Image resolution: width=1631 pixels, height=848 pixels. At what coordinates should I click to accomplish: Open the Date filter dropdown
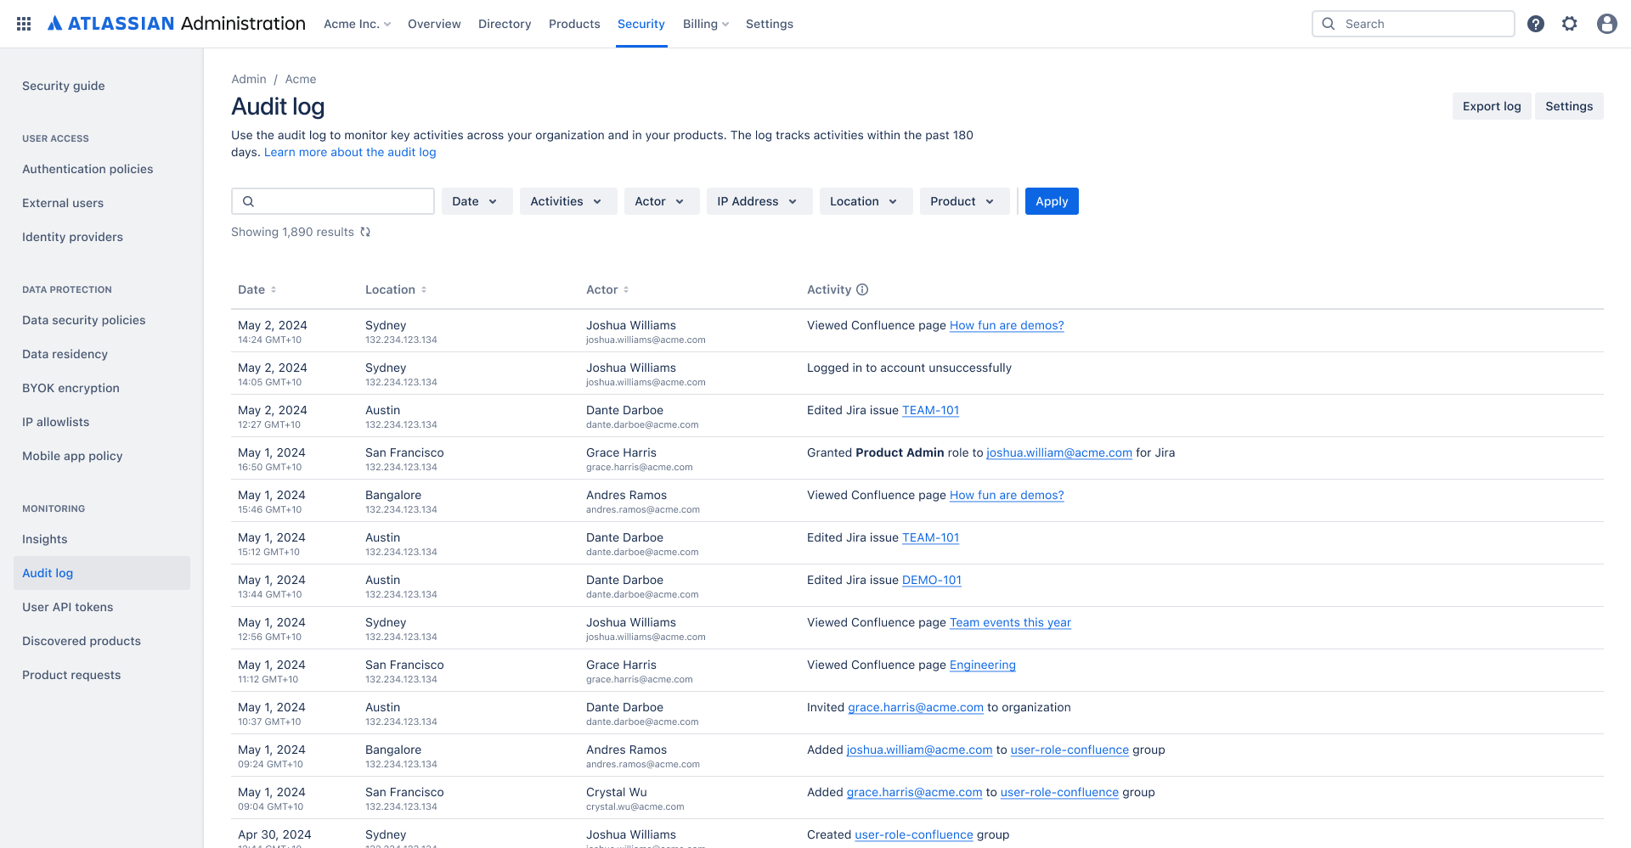(x=477, y=201)
